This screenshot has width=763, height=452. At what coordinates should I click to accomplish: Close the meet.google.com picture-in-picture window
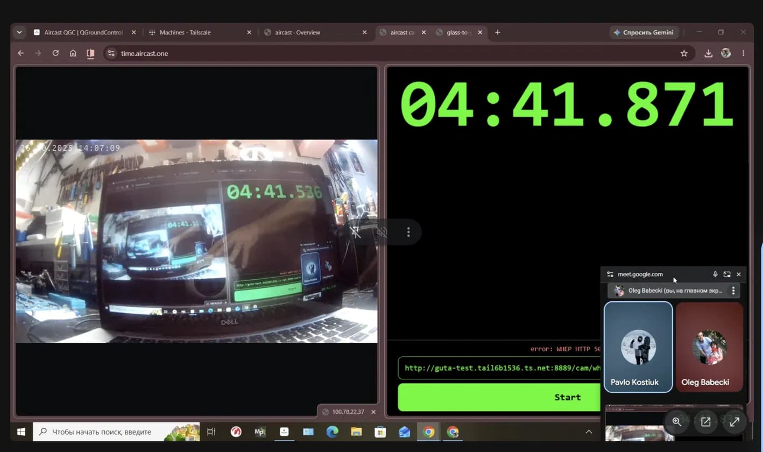(x=738, y=274)
